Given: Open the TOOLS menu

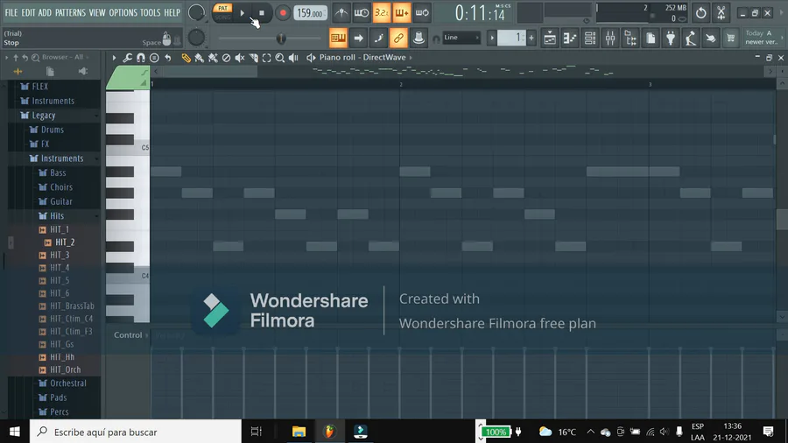Looking at the screenshot, I should [x=150, y=12].
